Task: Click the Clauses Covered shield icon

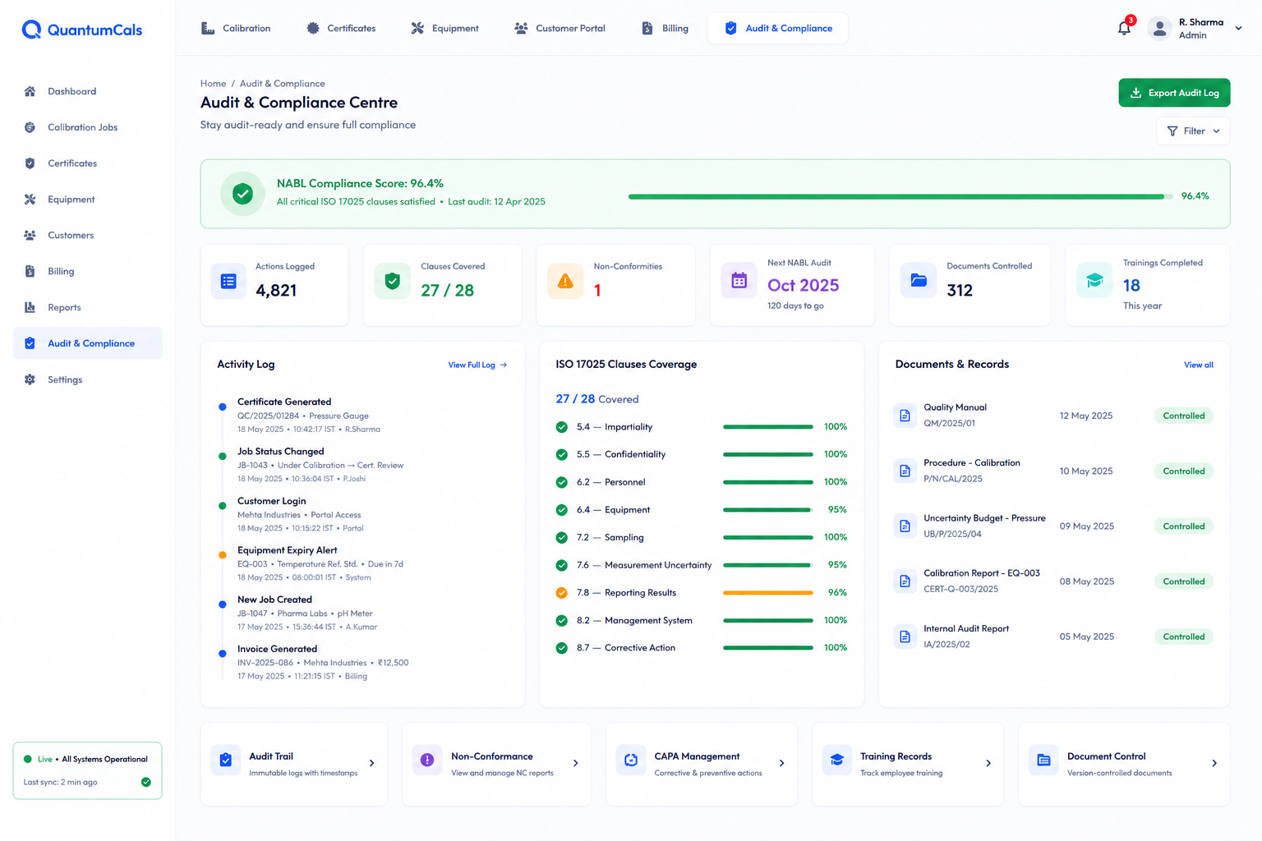Action: (393, 281)
